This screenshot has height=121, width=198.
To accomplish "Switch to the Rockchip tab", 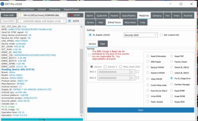I will coord(188,15).
